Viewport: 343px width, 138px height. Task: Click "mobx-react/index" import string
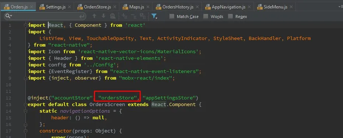(146, 78)
